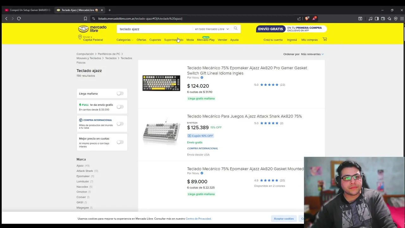Open Mis compras link
Image resolution: width=405 pixels, height=228 pixels.
pyautogui.click(x=309, y=40)
